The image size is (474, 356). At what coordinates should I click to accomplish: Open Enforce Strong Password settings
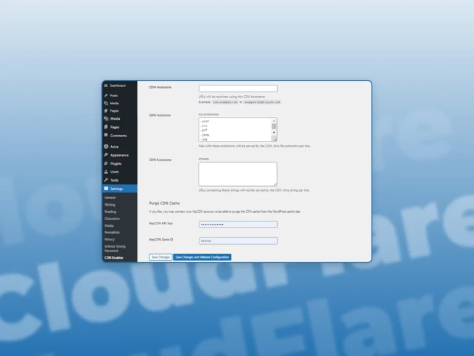point(115,248)
